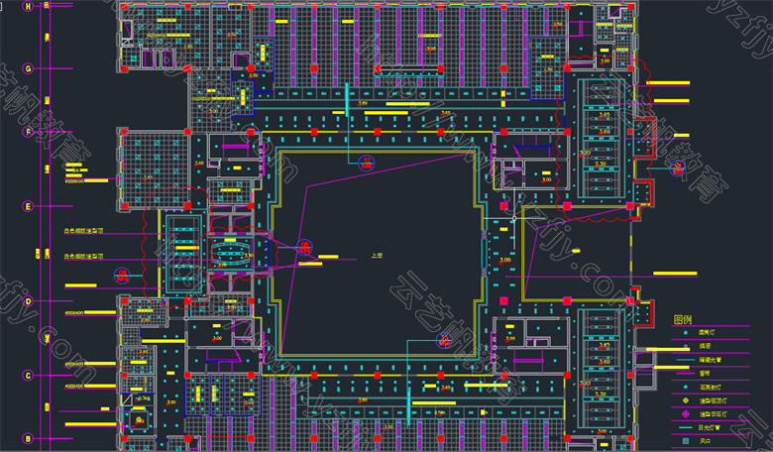Click grid axis bubble D
Viewport: 773px width, 452px height.
(28, 301)
